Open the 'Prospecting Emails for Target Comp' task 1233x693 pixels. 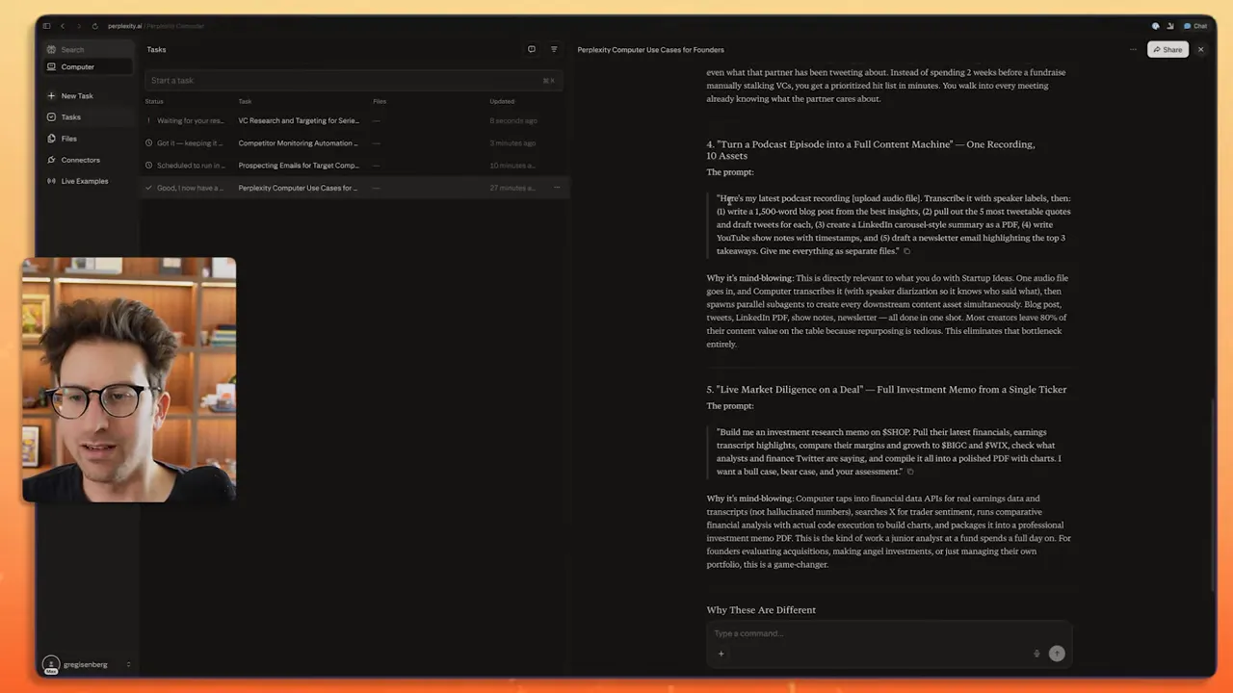(353, 166)
